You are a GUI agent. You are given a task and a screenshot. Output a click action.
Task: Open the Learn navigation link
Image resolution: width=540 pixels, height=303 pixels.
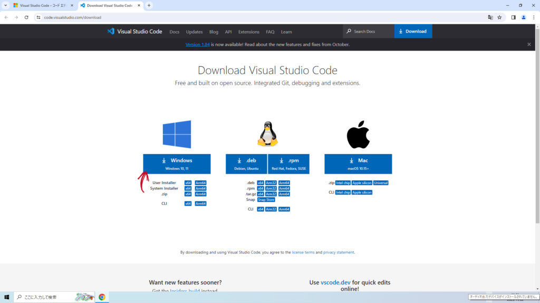[286, 32]
